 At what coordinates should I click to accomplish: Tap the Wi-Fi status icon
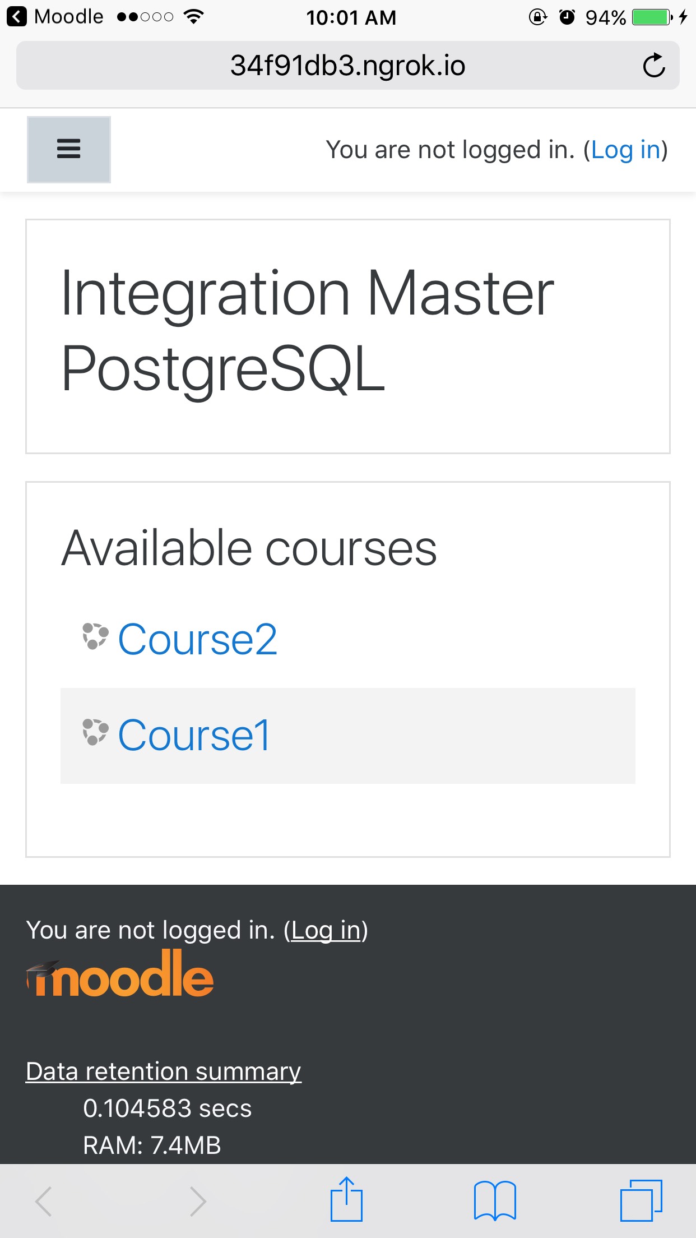[x=193, y=17]
